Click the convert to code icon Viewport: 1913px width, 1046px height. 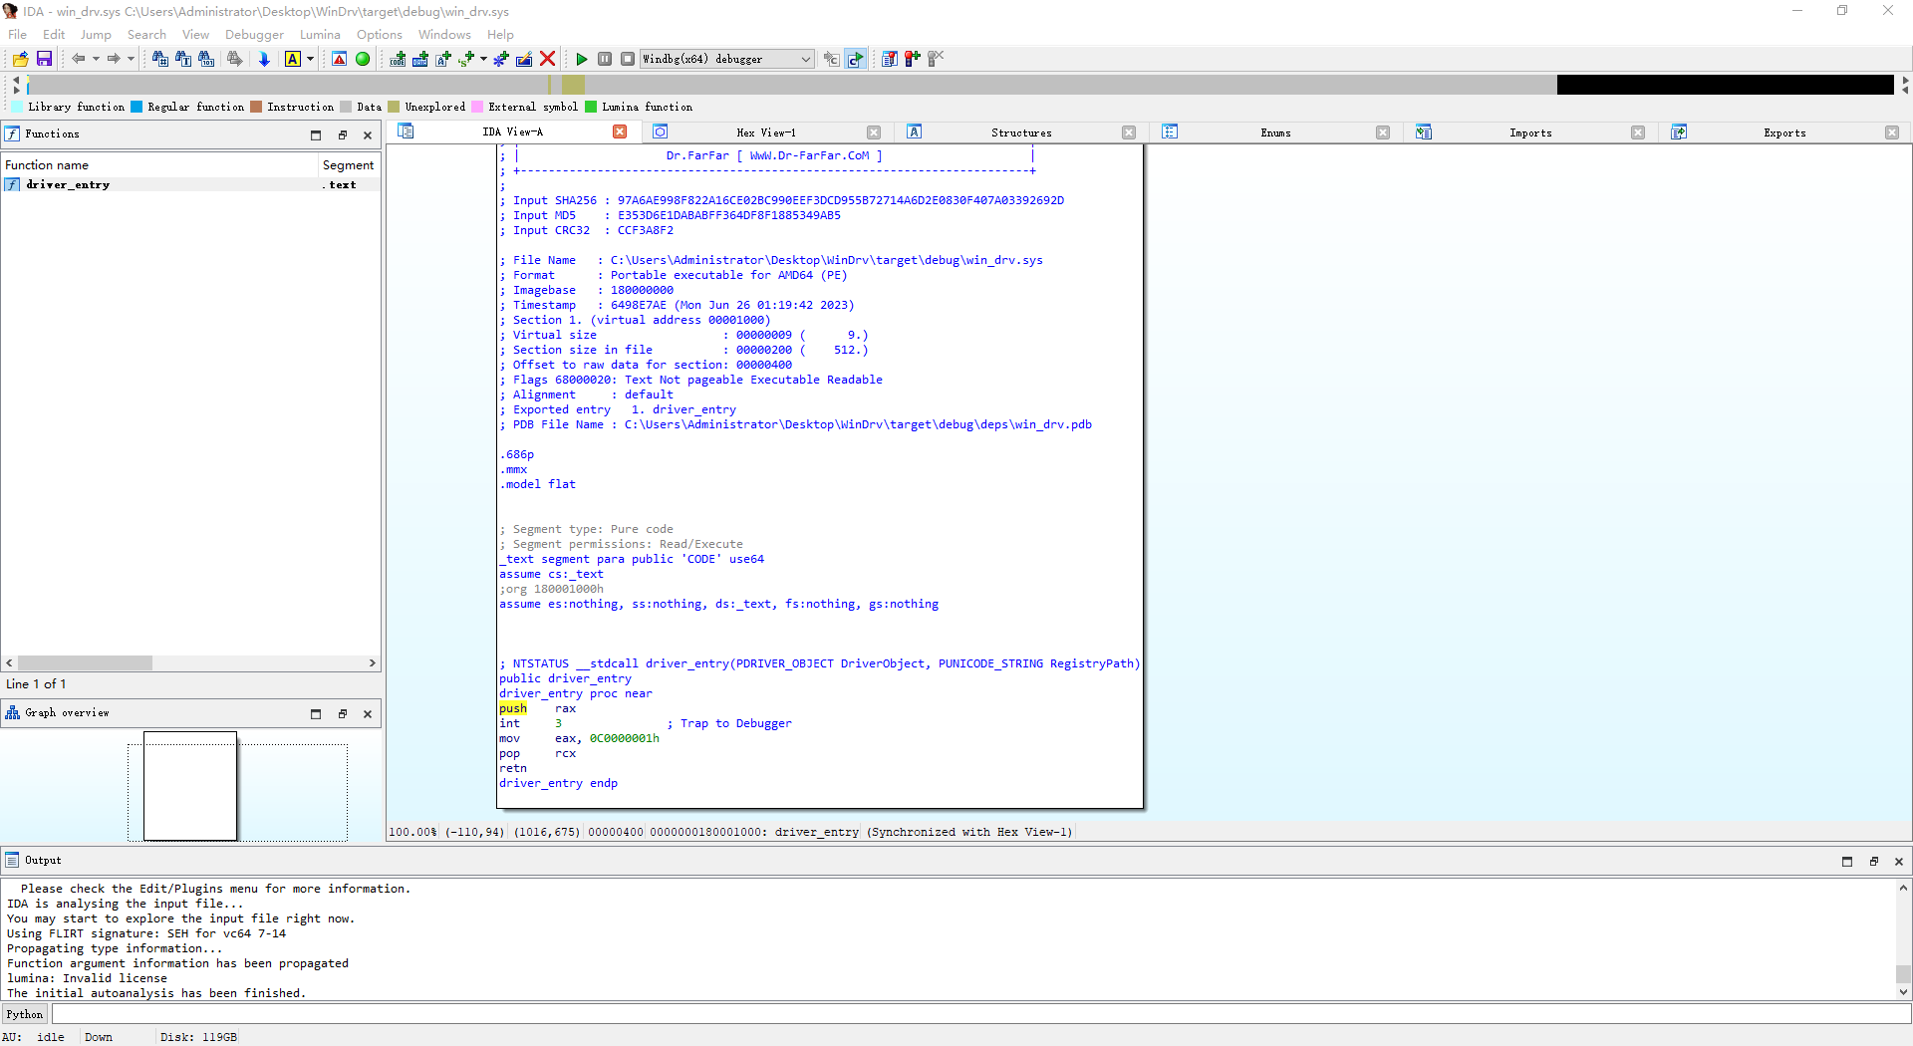click(x=398, y=59)
